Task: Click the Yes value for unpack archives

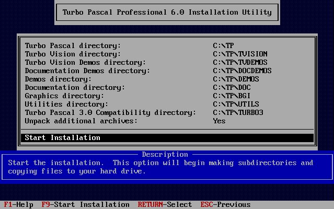Action: tap(219, 121)
